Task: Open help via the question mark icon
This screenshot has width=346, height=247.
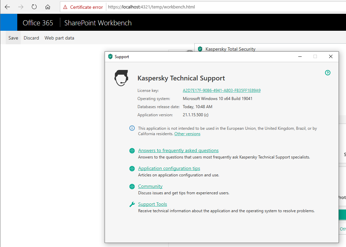Action: click(328, 73)
